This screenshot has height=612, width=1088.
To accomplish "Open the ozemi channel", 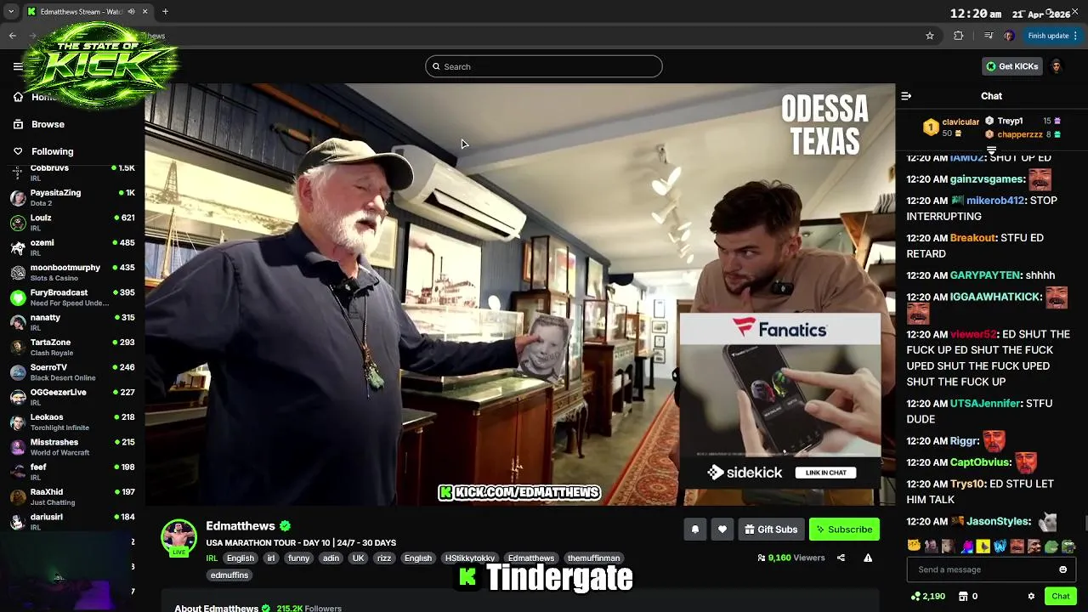I will click(x=72, y=247).
